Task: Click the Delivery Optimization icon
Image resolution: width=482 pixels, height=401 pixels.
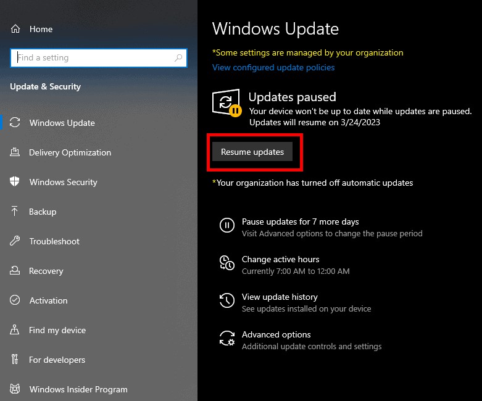Action: (x=15, y=152)
